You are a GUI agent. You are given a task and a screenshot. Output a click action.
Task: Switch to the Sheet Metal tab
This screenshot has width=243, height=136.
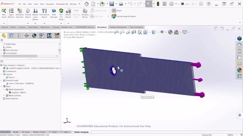tap(33, 27)
